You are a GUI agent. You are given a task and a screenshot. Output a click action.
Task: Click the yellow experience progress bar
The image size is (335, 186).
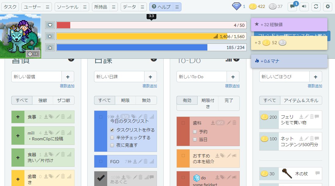point(151,36)
